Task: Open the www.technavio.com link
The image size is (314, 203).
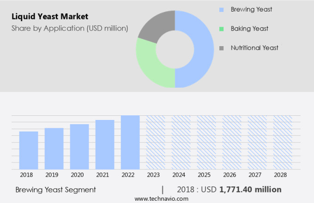Action: click(161, 198)
